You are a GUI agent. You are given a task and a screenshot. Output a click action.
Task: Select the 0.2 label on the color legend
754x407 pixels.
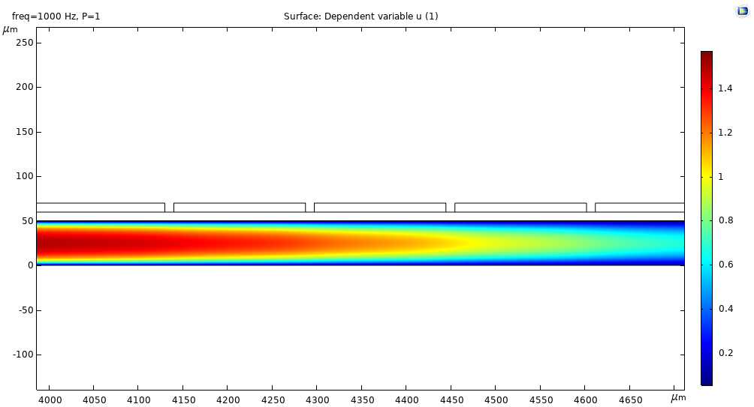(x=725, y=353)
